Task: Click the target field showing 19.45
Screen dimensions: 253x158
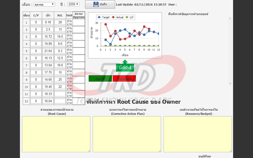Action: click(48, 87)
